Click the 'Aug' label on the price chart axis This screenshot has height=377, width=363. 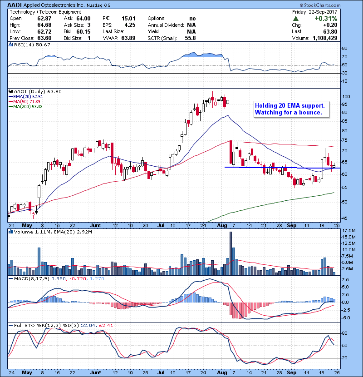[x=222, y=225]
